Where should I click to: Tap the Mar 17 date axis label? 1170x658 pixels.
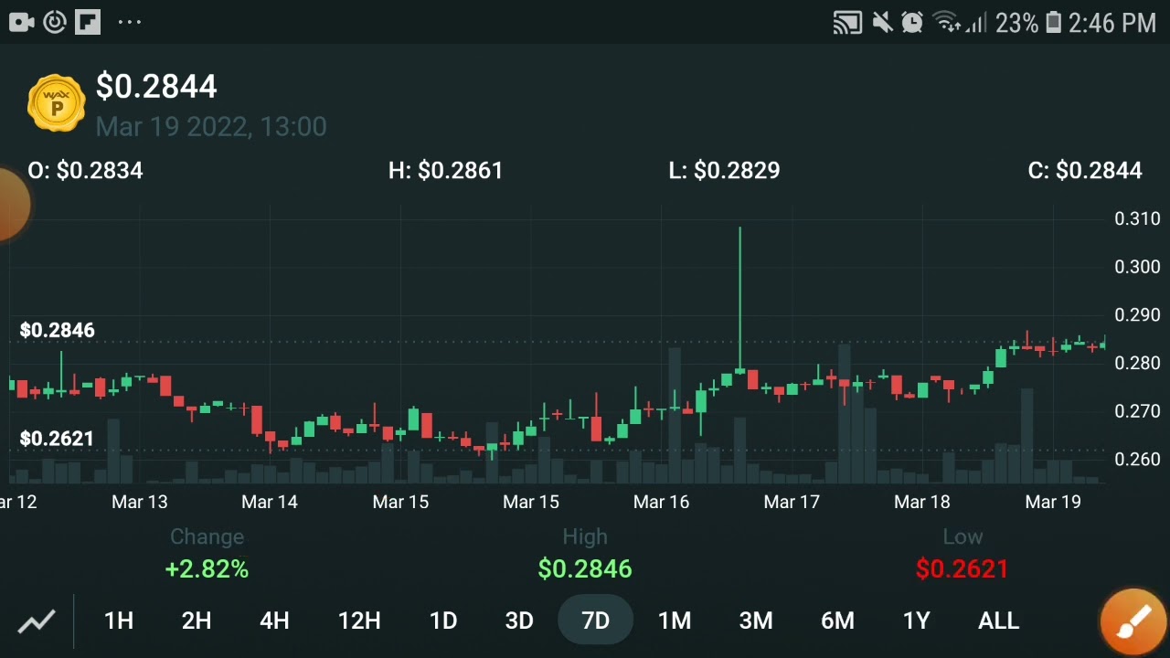click(792, 502)
